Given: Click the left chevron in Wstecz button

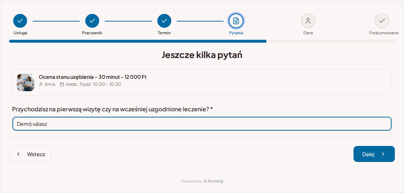Looking at the screenshot, I should [x=18, y=154].
